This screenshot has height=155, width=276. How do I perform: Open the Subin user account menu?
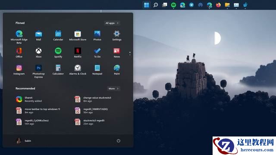click(24, 141)
